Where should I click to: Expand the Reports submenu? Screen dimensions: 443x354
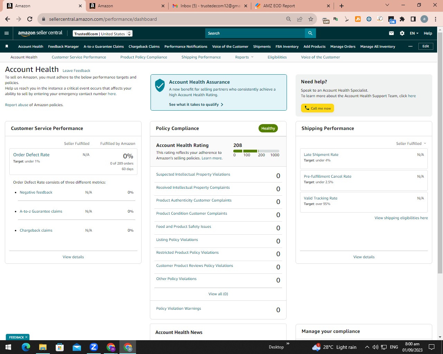(x=244, y=57)
